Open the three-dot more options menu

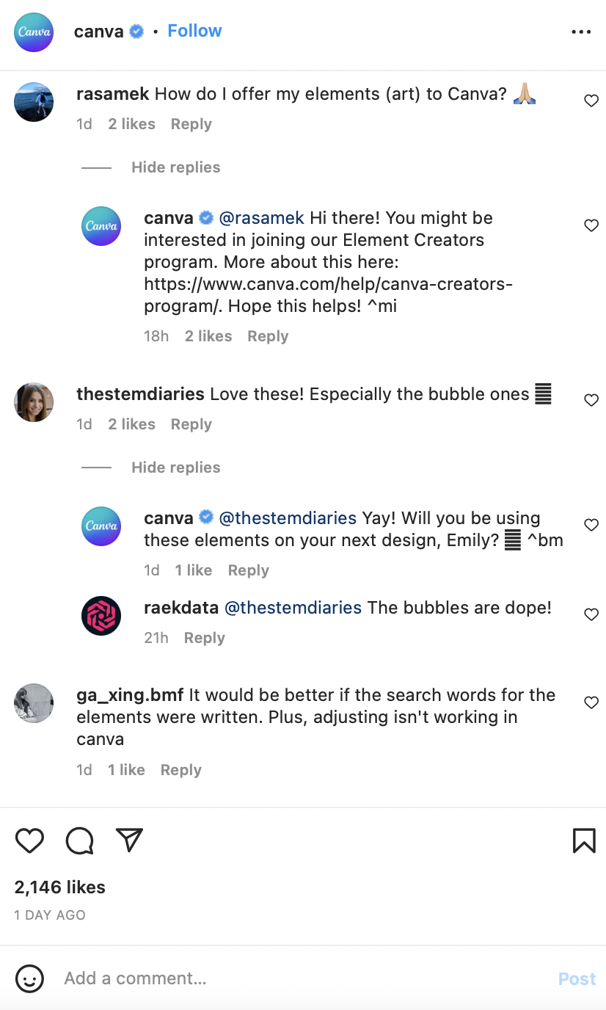pos(581,32)
